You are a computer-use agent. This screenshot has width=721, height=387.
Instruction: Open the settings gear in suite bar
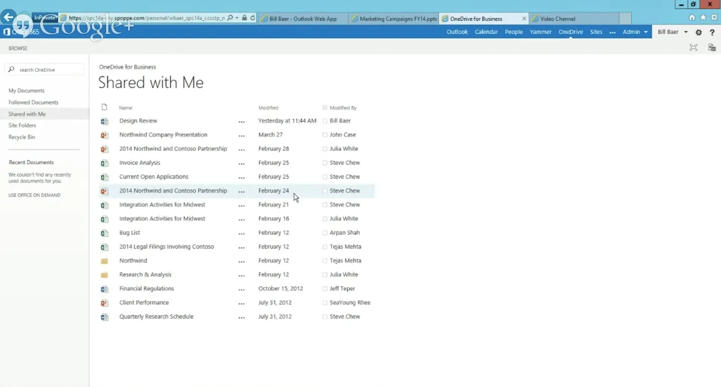pos(698,32)
